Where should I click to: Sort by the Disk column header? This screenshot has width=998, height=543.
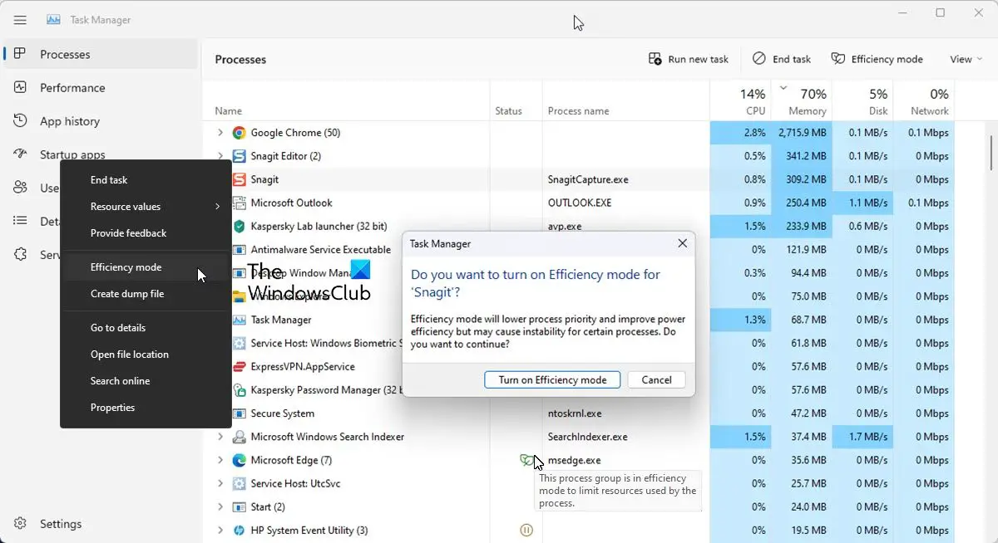[862, 101]
